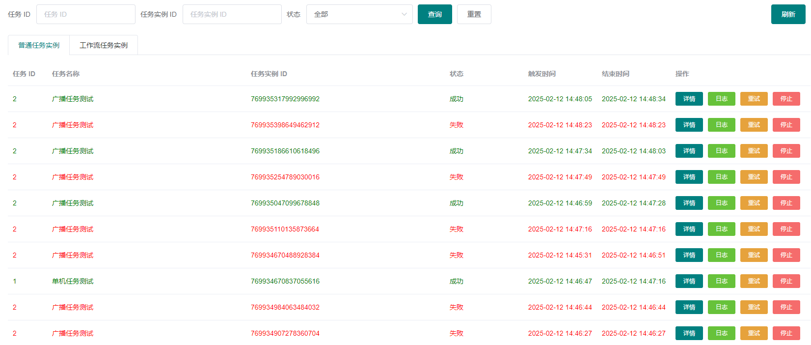Click the 重置 reset button
The height and width of the screenshot is (345, 811).
pos(474,14)
